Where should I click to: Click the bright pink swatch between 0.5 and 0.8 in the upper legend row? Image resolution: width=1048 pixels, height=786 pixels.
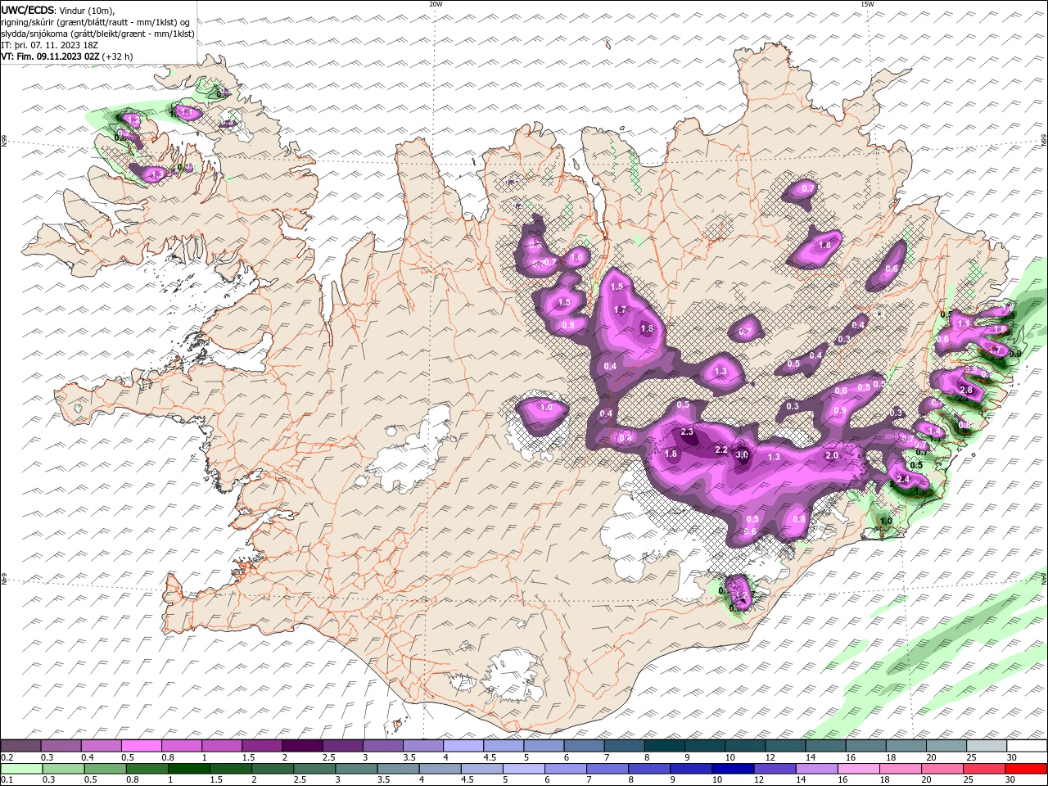click(x=142, y=746)
